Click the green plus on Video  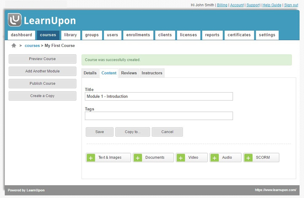click(x=181, y=157)
